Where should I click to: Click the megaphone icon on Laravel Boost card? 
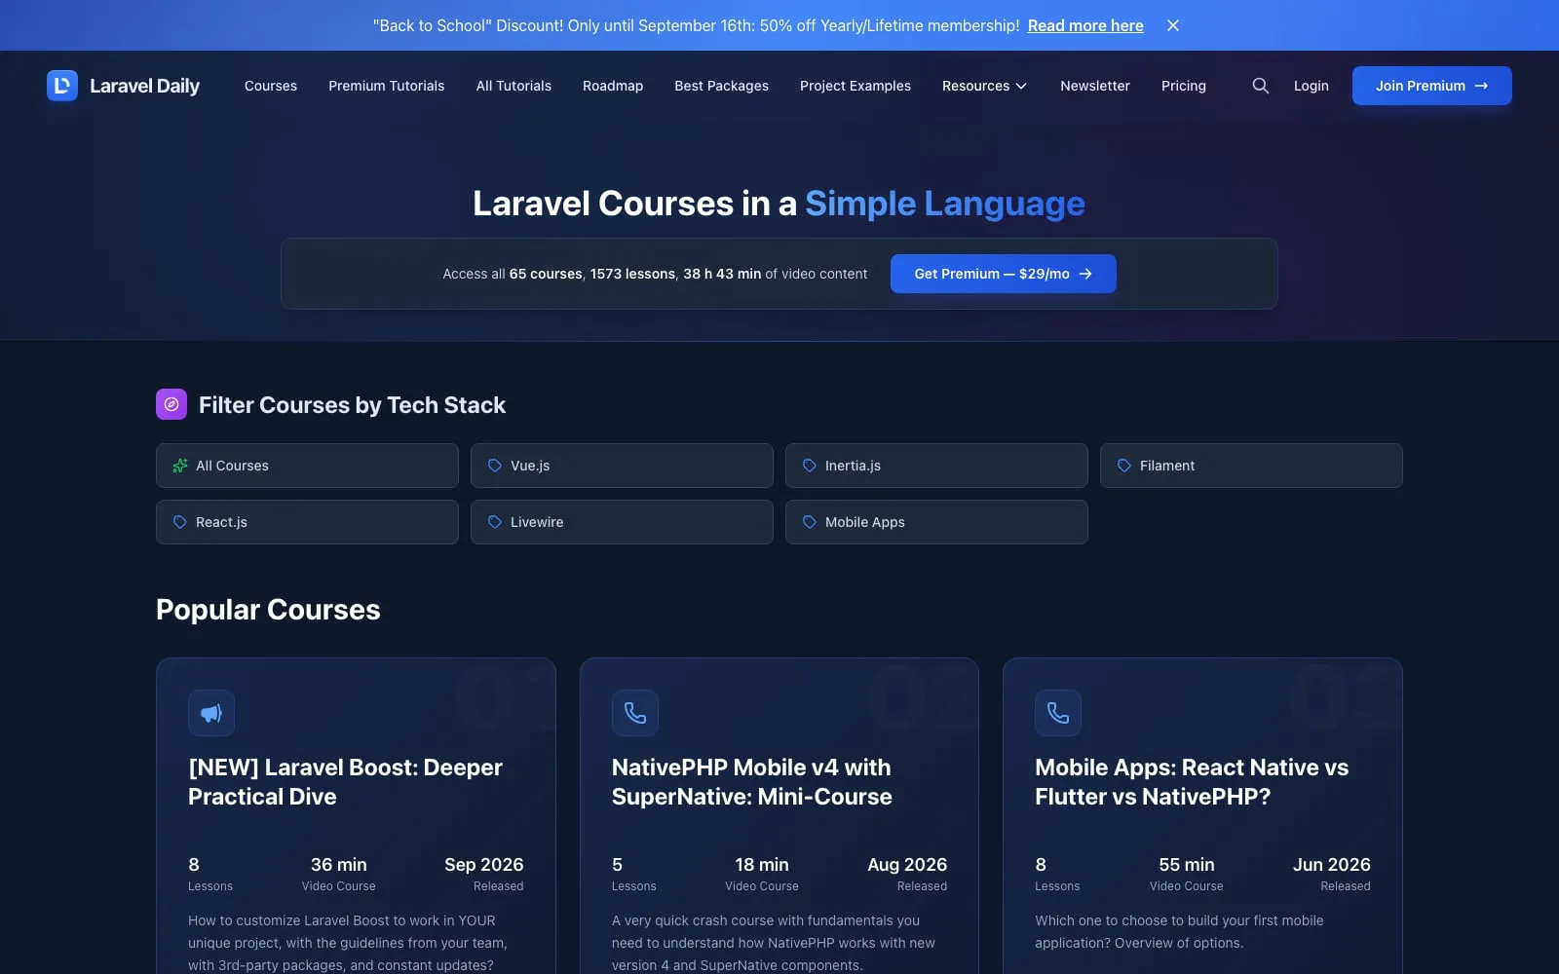(x=211, y=713)
